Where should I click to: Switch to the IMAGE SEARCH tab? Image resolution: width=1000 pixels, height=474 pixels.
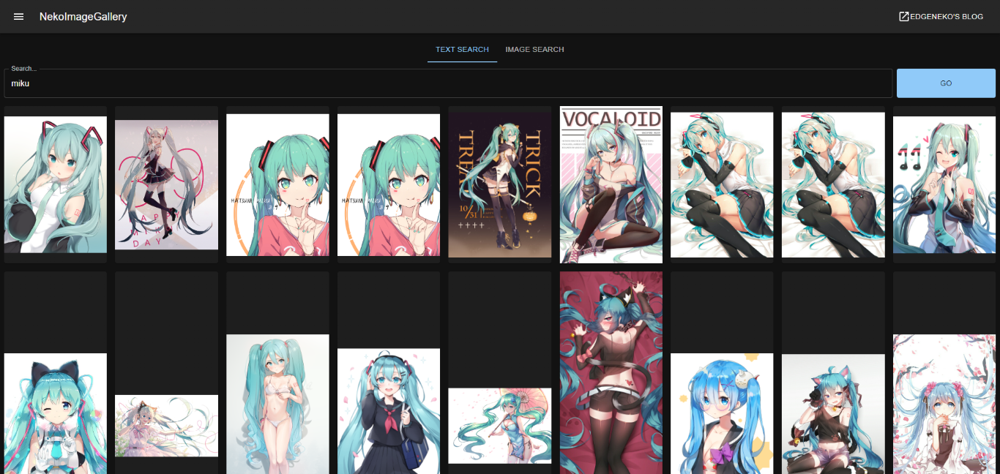[x=534, y=50]
